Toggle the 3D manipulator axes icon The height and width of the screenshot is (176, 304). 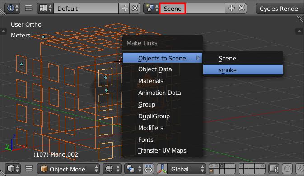pyautogui.click(x=162, y=169)
